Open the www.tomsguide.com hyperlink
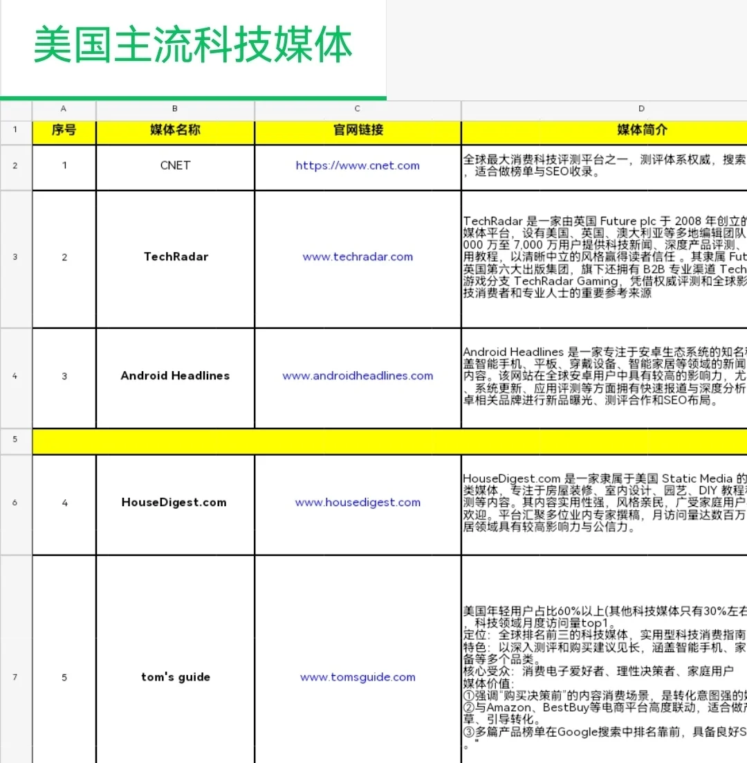The height and width of the screenshot is (763, 747). click(x=357, y=677)
